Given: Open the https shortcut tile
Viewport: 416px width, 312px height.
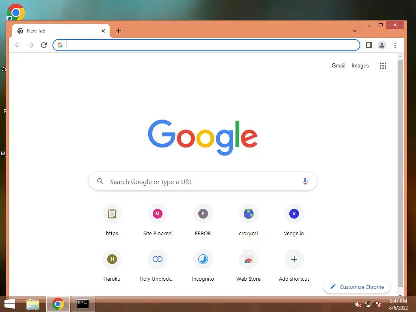Looking at the screenshot, I should coord(112,220).
